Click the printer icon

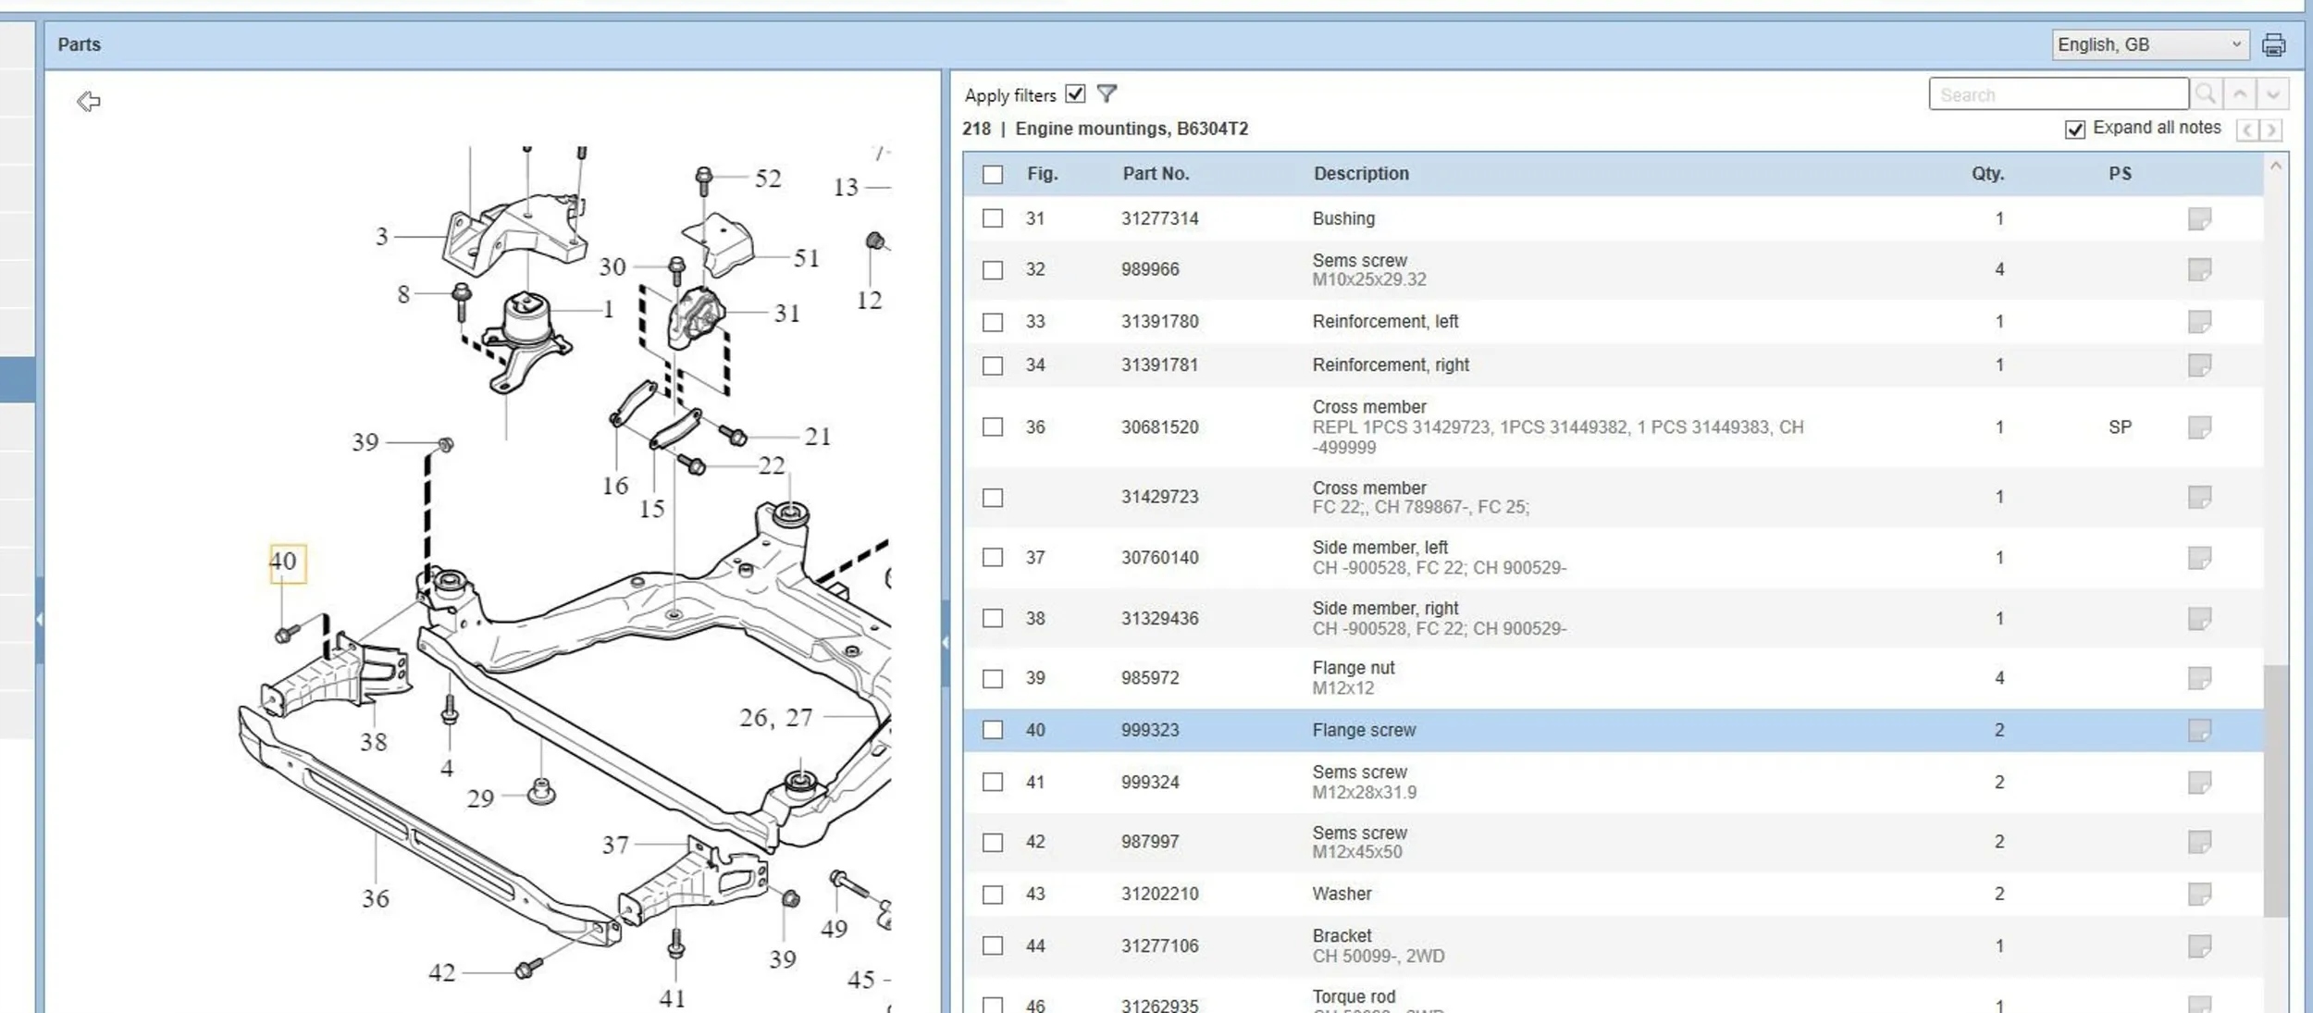click(x=2273, y=44)
